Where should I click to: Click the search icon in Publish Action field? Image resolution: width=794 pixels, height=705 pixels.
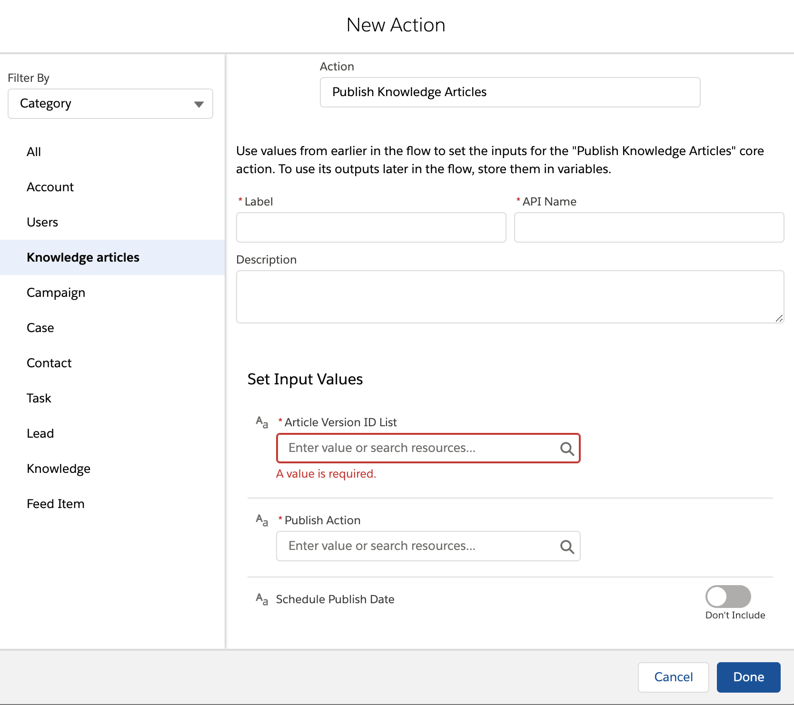pyautogui.click(x=567, y=546)
